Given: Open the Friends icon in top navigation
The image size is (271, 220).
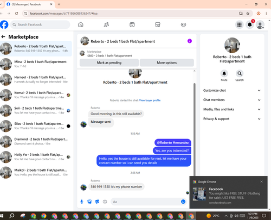Looking at the screenshot, I should [106, 24].
